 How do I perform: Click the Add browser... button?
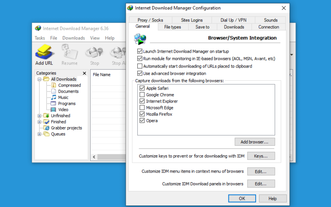pos(254,142)
